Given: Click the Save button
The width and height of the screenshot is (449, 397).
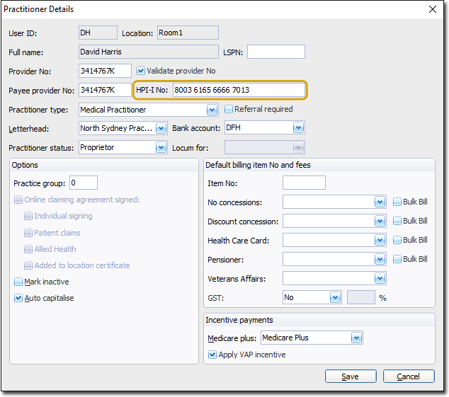Looking at the screenshot, I should point(351,376).
